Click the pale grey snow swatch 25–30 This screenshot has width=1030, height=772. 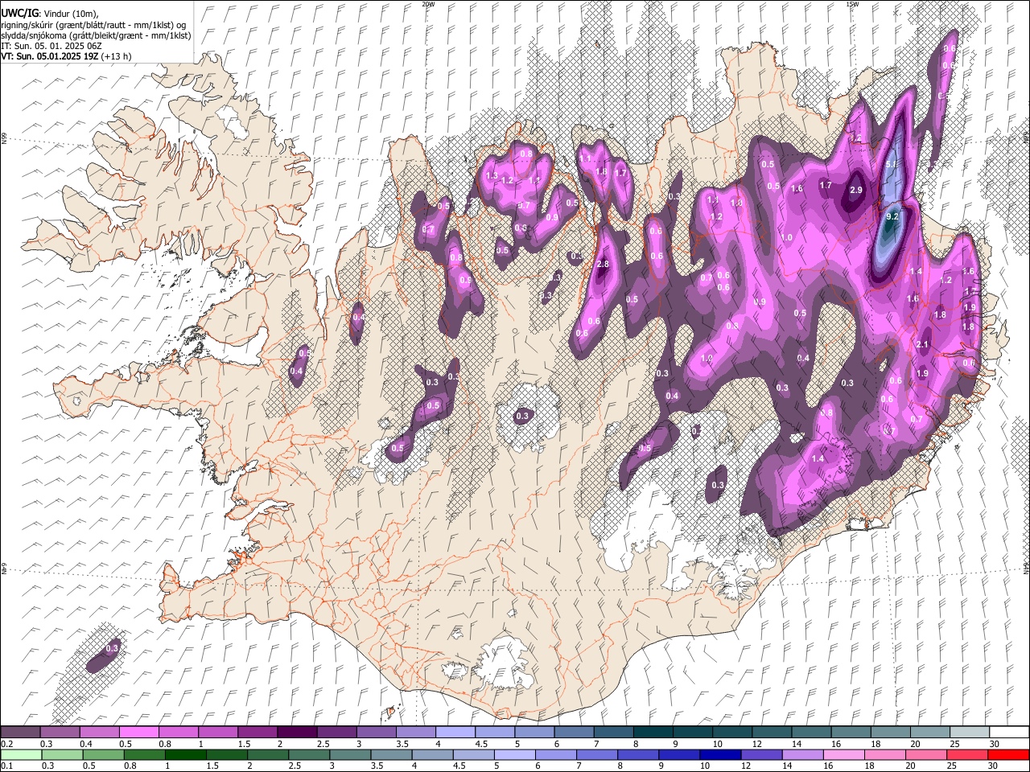pyautogui.click(x=969, y=732)
